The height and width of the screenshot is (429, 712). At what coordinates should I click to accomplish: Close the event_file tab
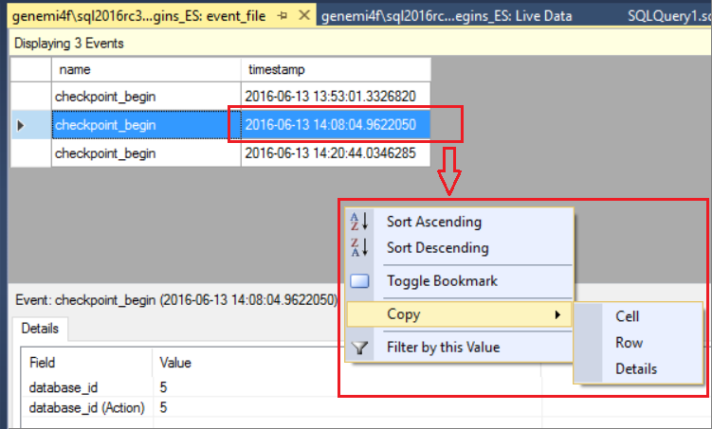click(x=304, y=15)
